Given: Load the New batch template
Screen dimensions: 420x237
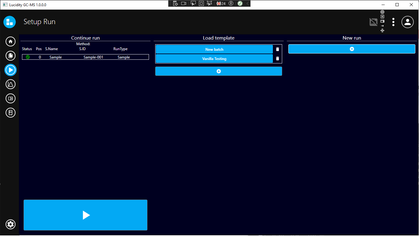Looking at the screenshot, I should (214, 49).
